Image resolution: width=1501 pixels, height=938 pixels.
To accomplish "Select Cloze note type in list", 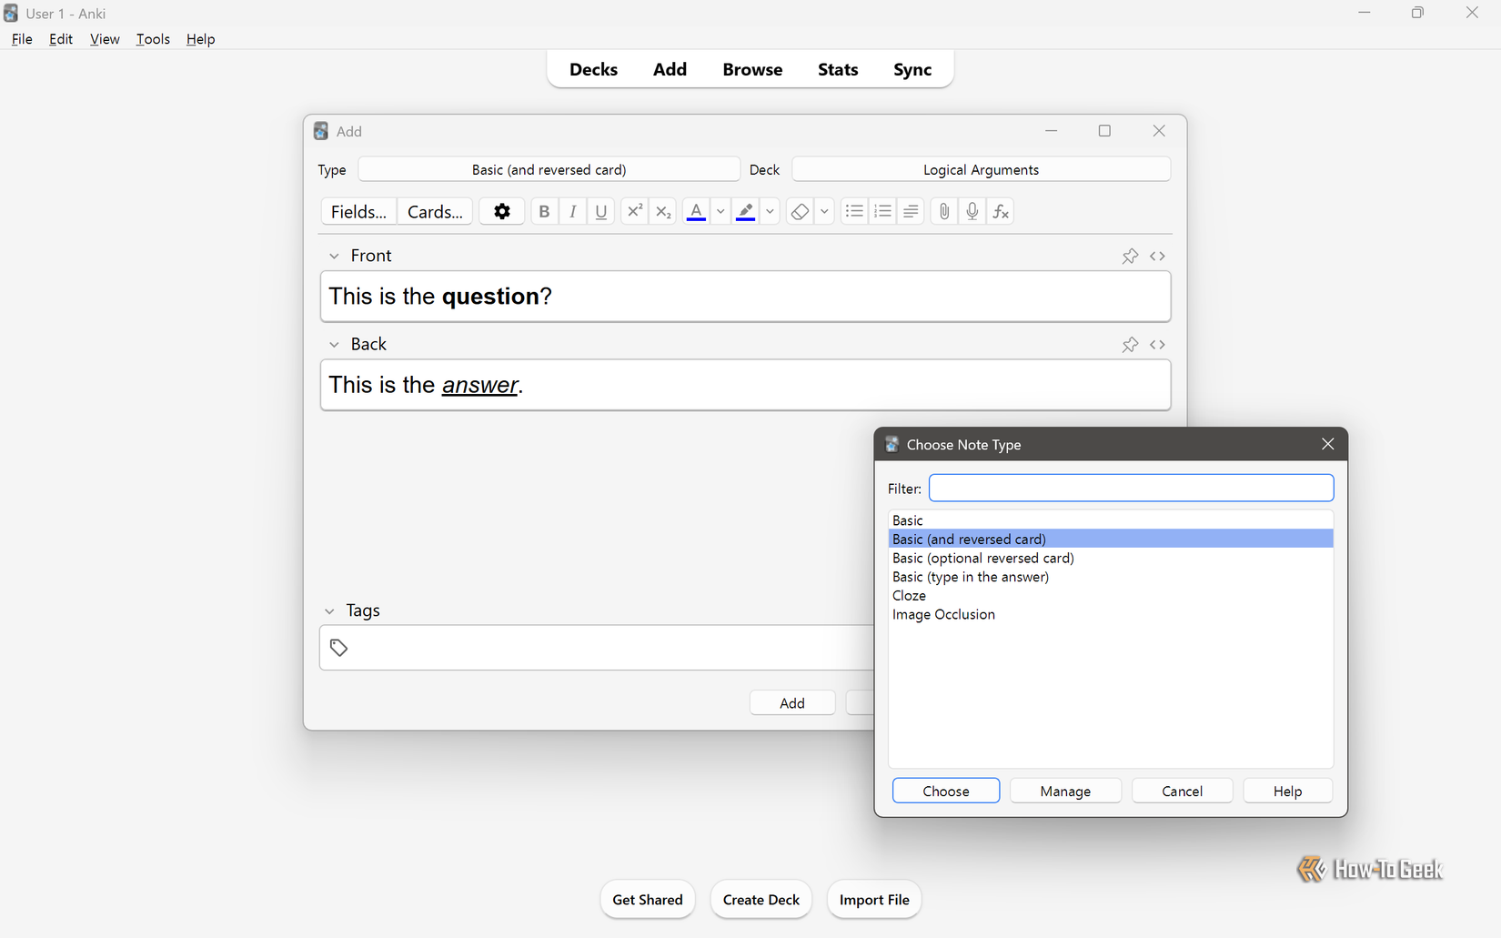I will pyautogui.click(x=1110, y=595).
